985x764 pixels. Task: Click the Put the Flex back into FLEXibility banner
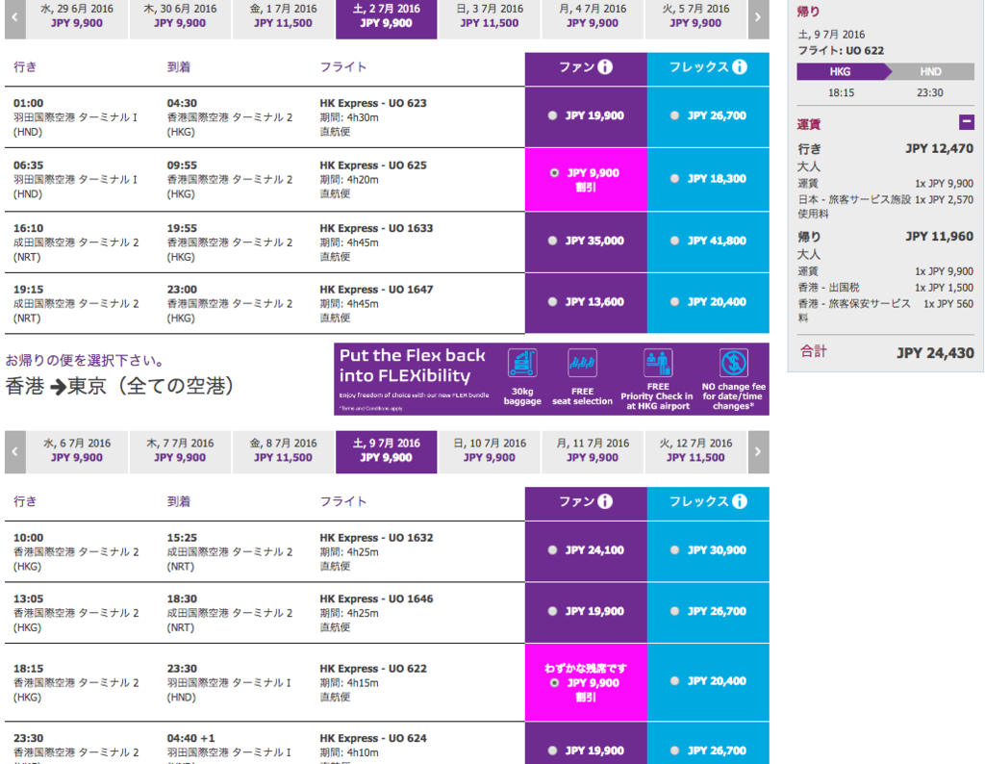pos(551,379)
